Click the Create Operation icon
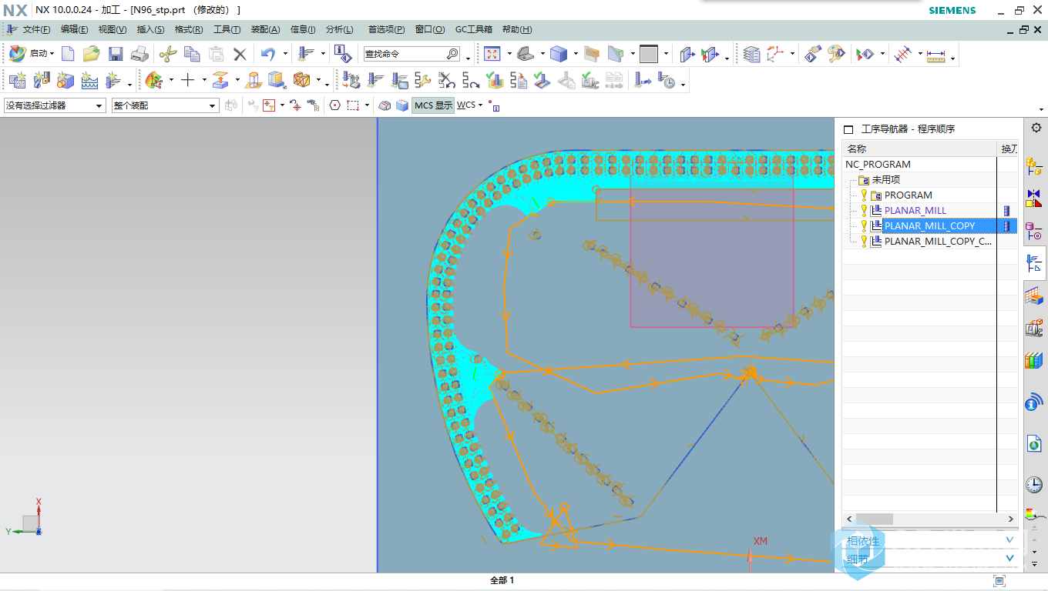Viewport: 1048px width, 591px height. point(113,80)
